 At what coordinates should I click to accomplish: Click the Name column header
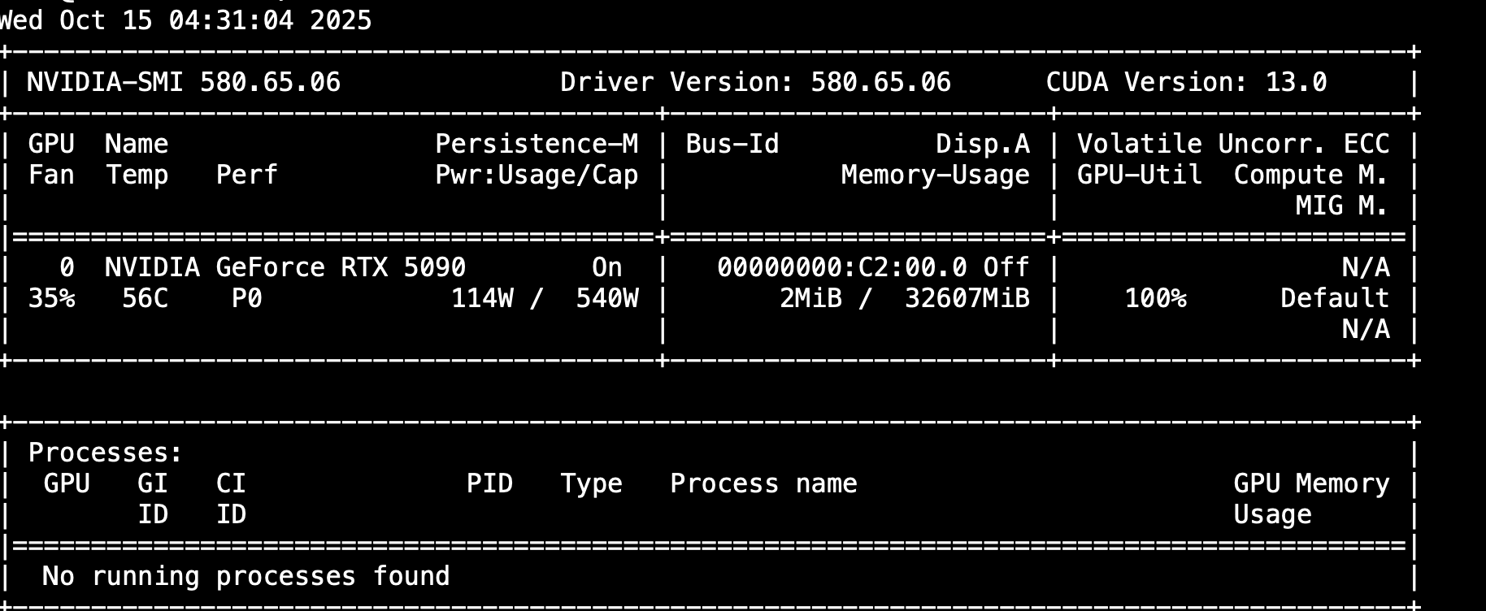click(x=137, y=144)
